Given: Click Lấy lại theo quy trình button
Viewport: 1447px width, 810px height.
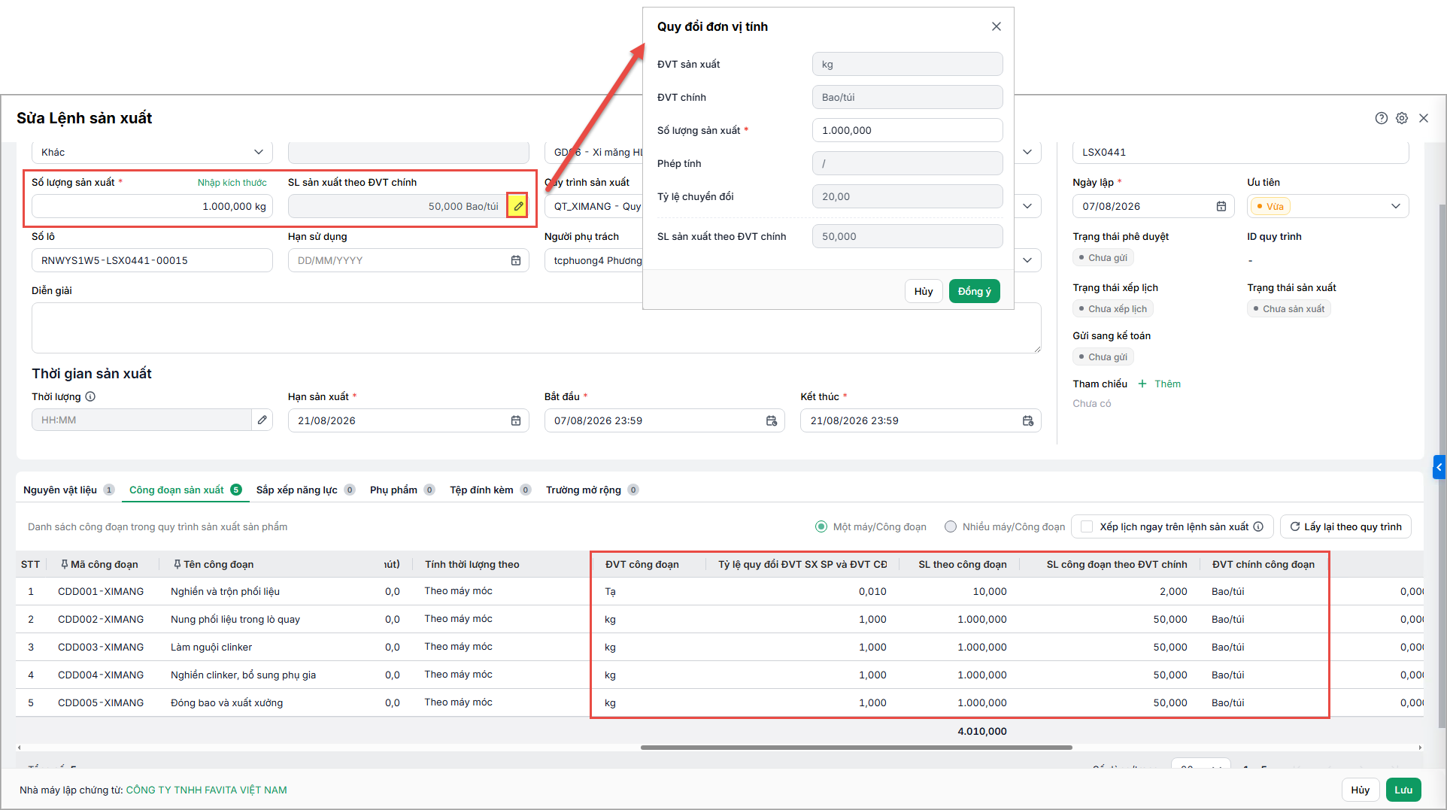Looking at the screenshot, I should pyautogui.click(x=1345, y=526).
